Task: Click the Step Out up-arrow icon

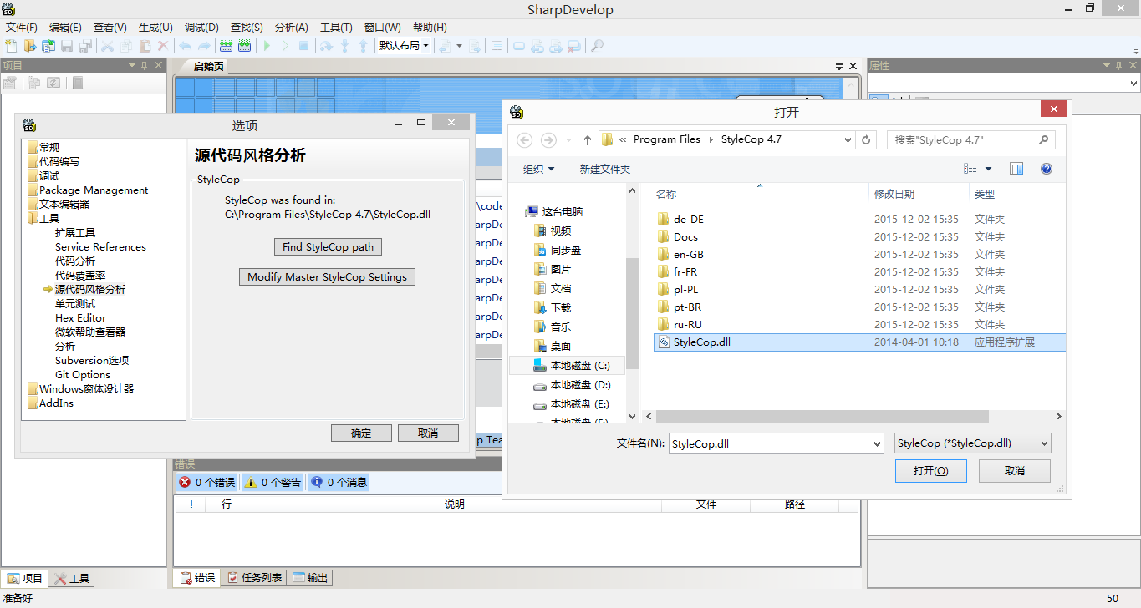Action: point(363,46)
